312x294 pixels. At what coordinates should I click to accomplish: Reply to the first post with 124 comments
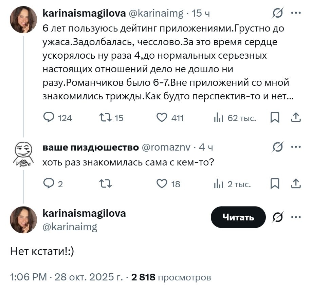coord(49,117)
